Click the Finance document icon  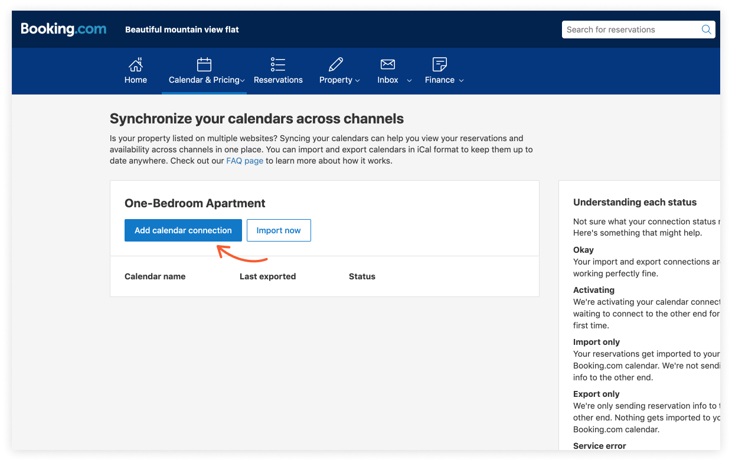coord(440,64)
